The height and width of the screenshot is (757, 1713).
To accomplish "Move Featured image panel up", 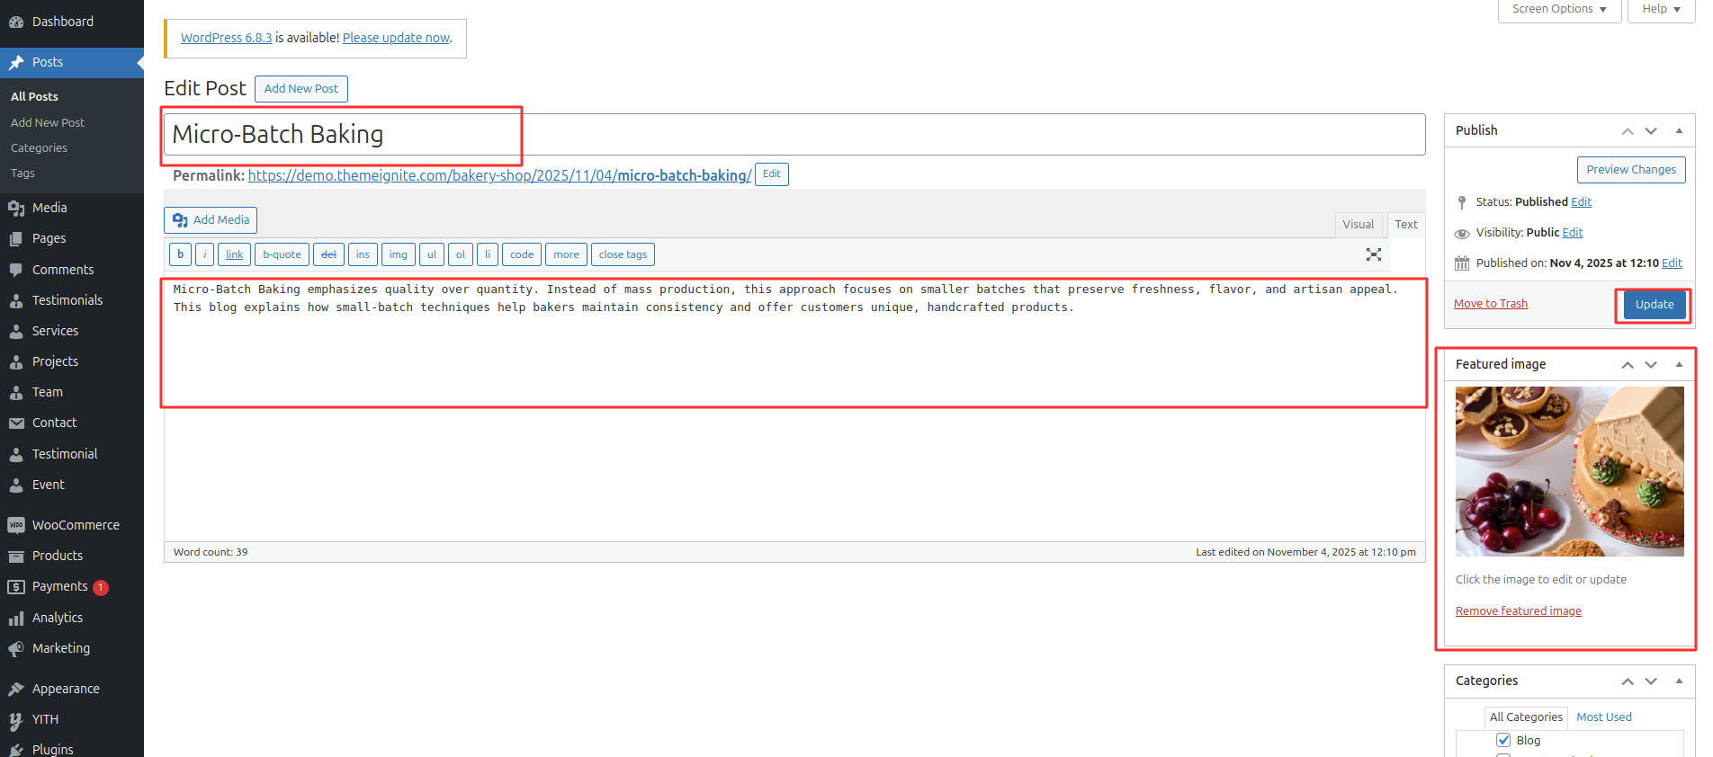I will [x=1628, y=365].
